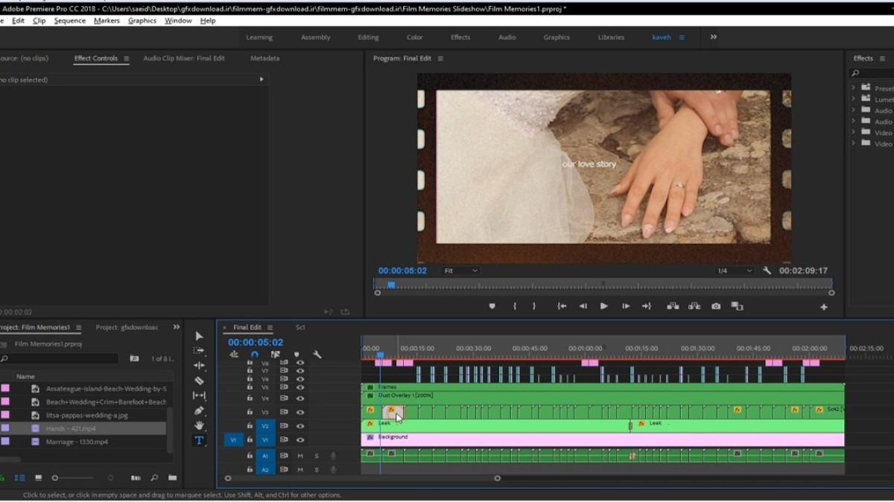Viewport: 894px width, 502px height.
Task: Play the sequence in Program Monitor
Action: pos(603,306)
